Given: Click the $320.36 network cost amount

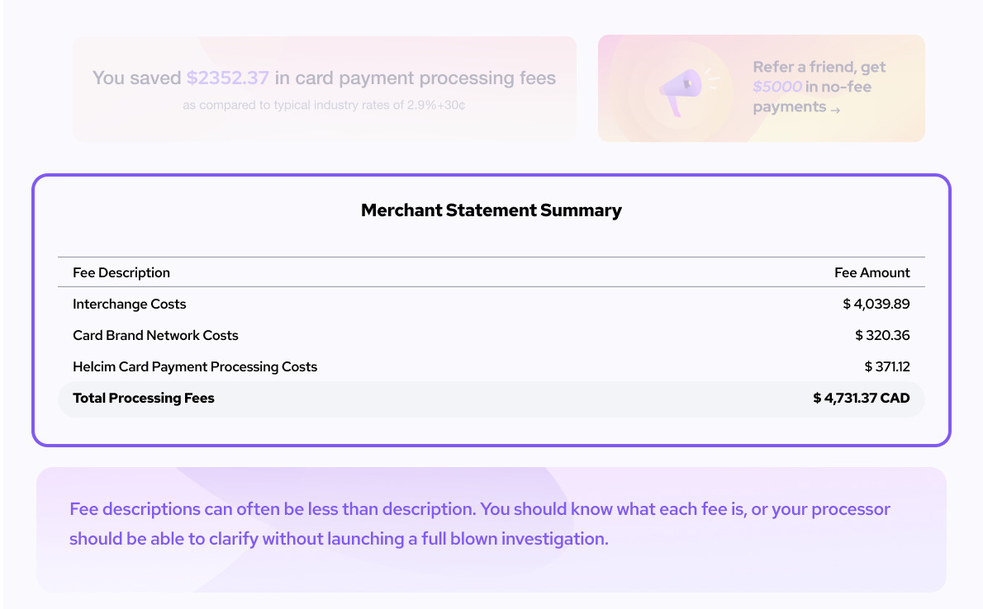Looking at the screenshot, I should 882,335.
